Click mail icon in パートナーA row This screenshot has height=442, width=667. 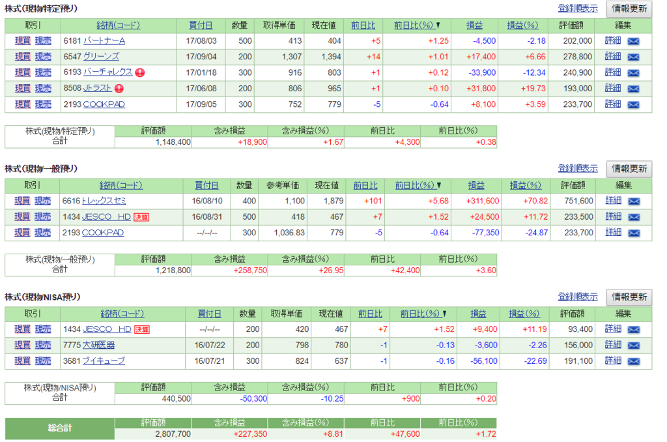(633, 41)
